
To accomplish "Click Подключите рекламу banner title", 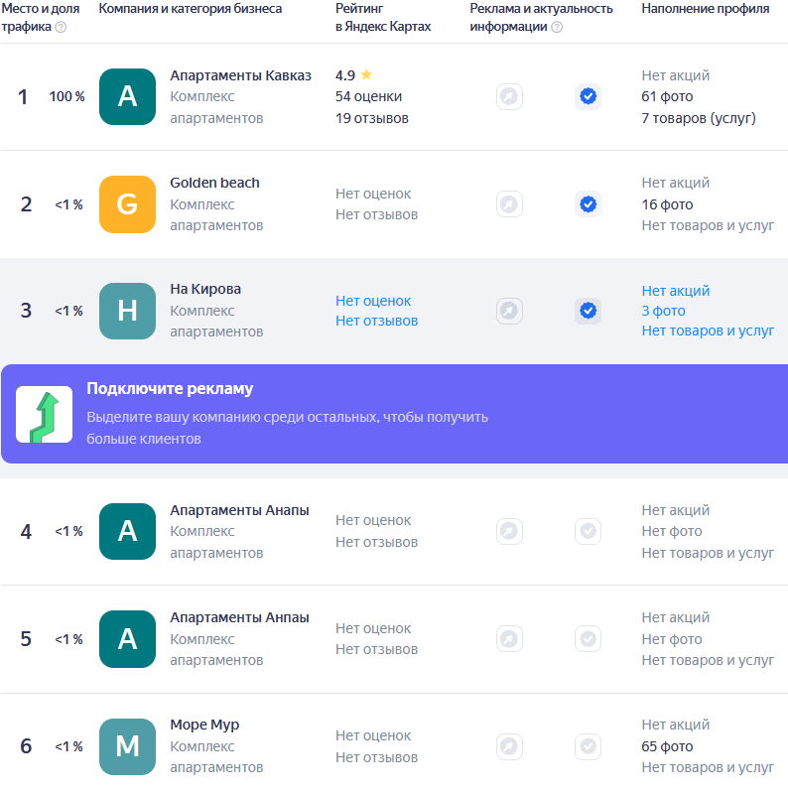I will pos(170,388).
